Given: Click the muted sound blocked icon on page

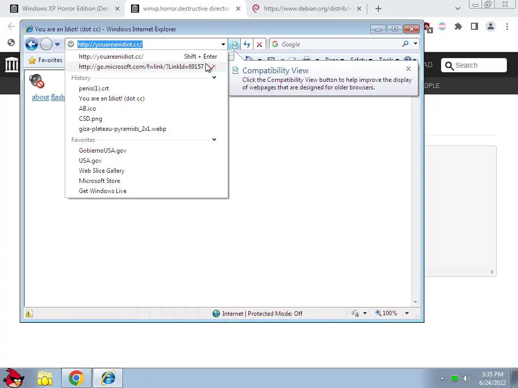Looking at the screenshot, I should [36, 81].
